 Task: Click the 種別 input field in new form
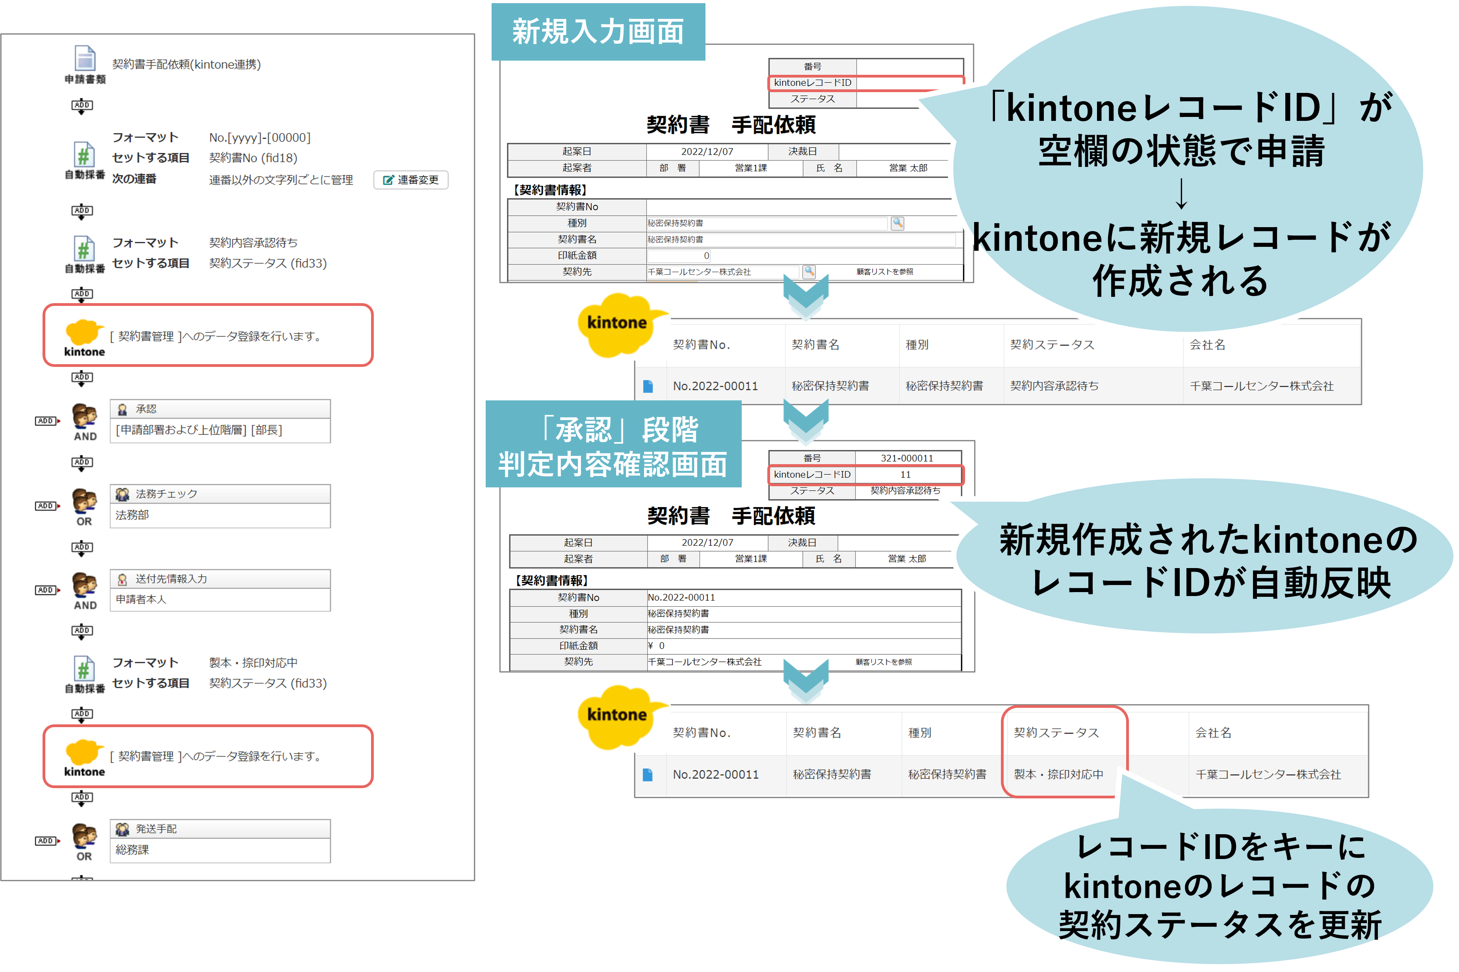(x=767, y=223)
